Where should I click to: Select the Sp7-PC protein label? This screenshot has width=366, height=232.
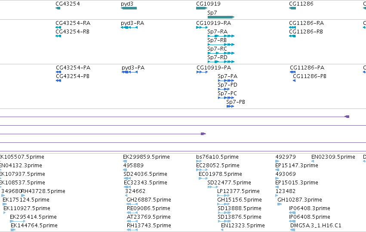click(x=228, y=93)
